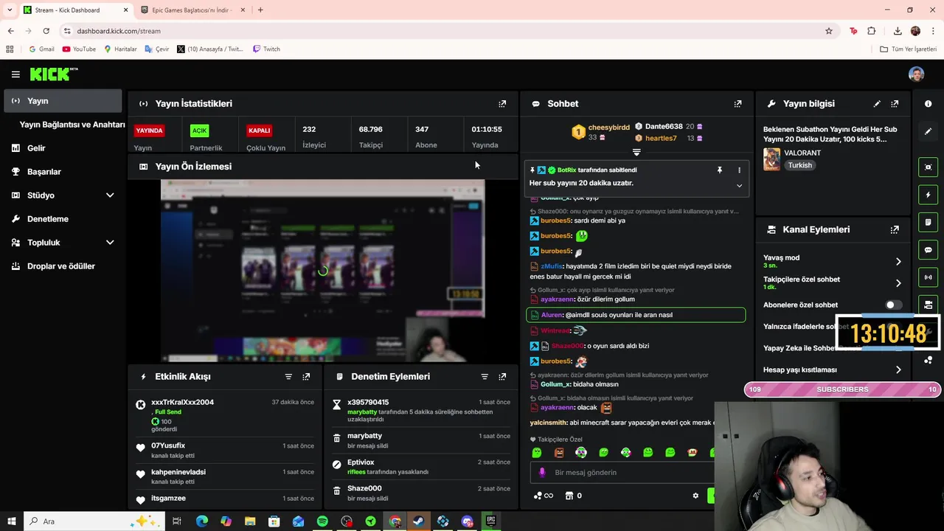Unpin the BotRix pinned message
This screenshot has width=944, height=531.
(719, 170)
